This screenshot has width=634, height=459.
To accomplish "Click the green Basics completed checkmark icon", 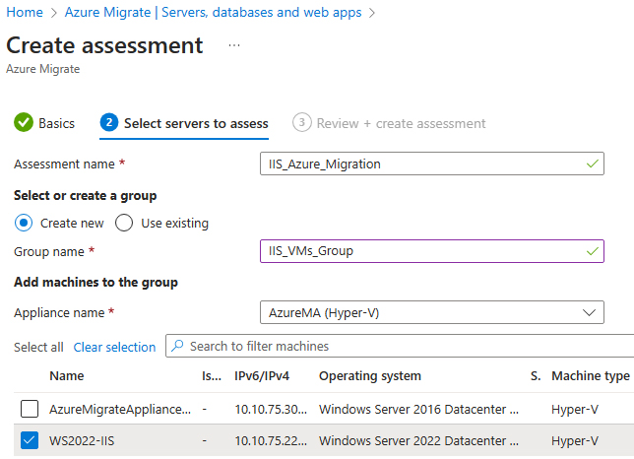I will tap(24, 122).
